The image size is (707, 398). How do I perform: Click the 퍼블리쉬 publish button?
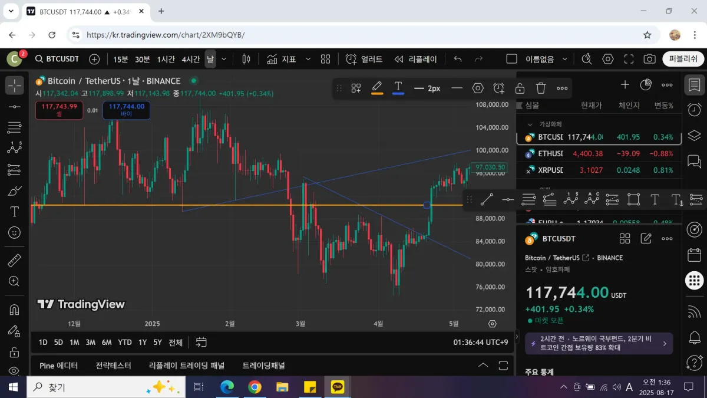pyautogui.click(x=683, y=59)
